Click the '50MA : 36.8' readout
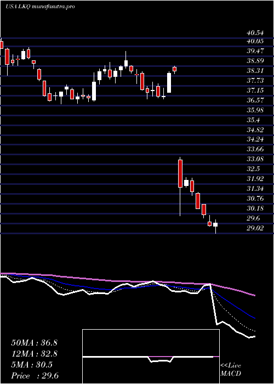Screen dimensions: 274x384 pyautogui.click(x=34, y=343)
